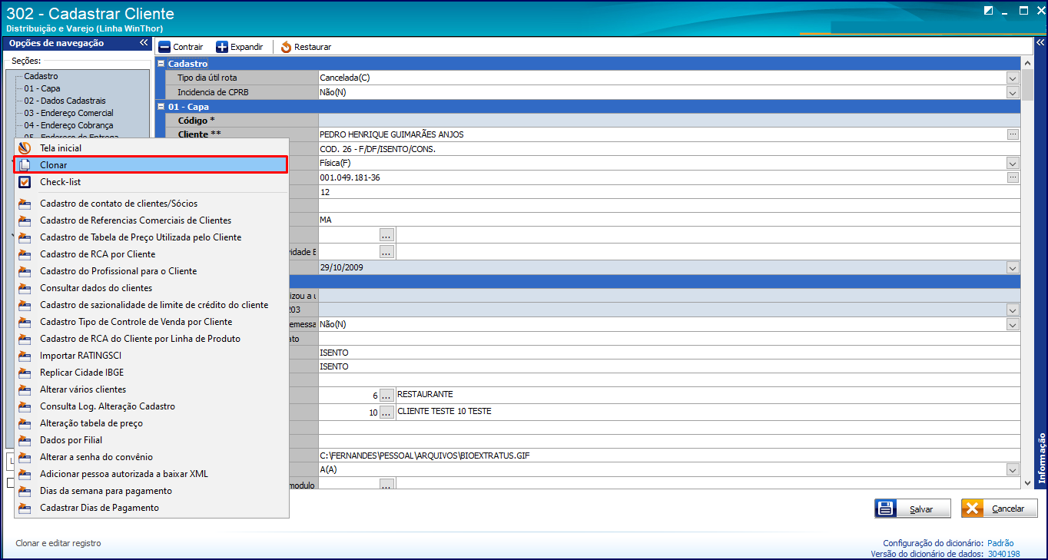1048x560 pixels.
Task: Select Tela inicial menu entry
Action: coord(151,148)
